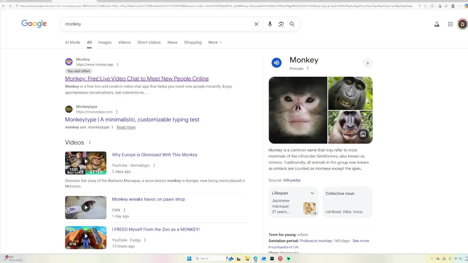Open the Google apps grid
468x263 pixels.
coord(450,24)
